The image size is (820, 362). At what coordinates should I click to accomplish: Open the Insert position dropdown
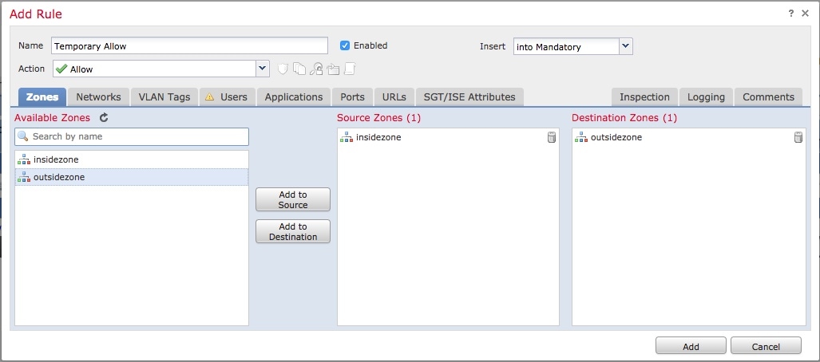(x=626, y=46)
